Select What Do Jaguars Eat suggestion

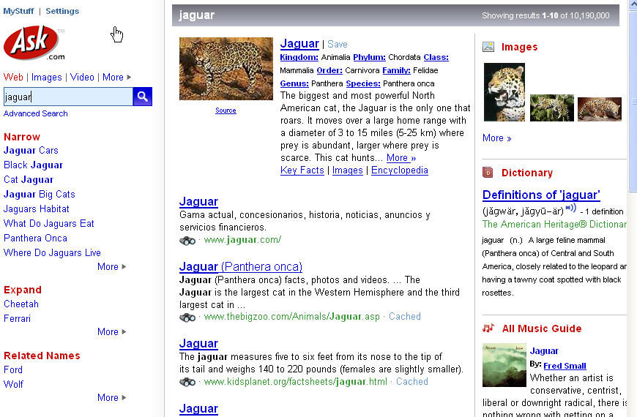pyautogui.click(x=49, y=223)
